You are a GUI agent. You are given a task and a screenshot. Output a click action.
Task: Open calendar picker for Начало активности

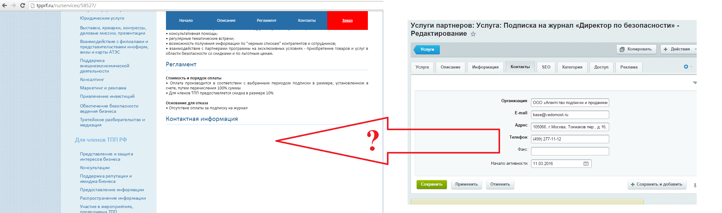pyautogui.click(x=586, y=163)
